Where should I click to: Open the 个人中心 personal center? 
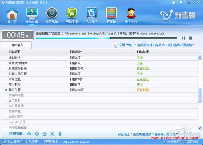(x=131, y=16)
